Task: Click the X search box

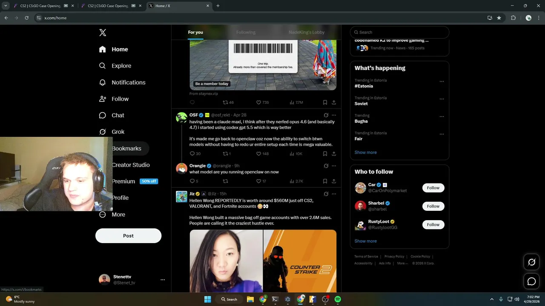Action: [x=399, y=32]
